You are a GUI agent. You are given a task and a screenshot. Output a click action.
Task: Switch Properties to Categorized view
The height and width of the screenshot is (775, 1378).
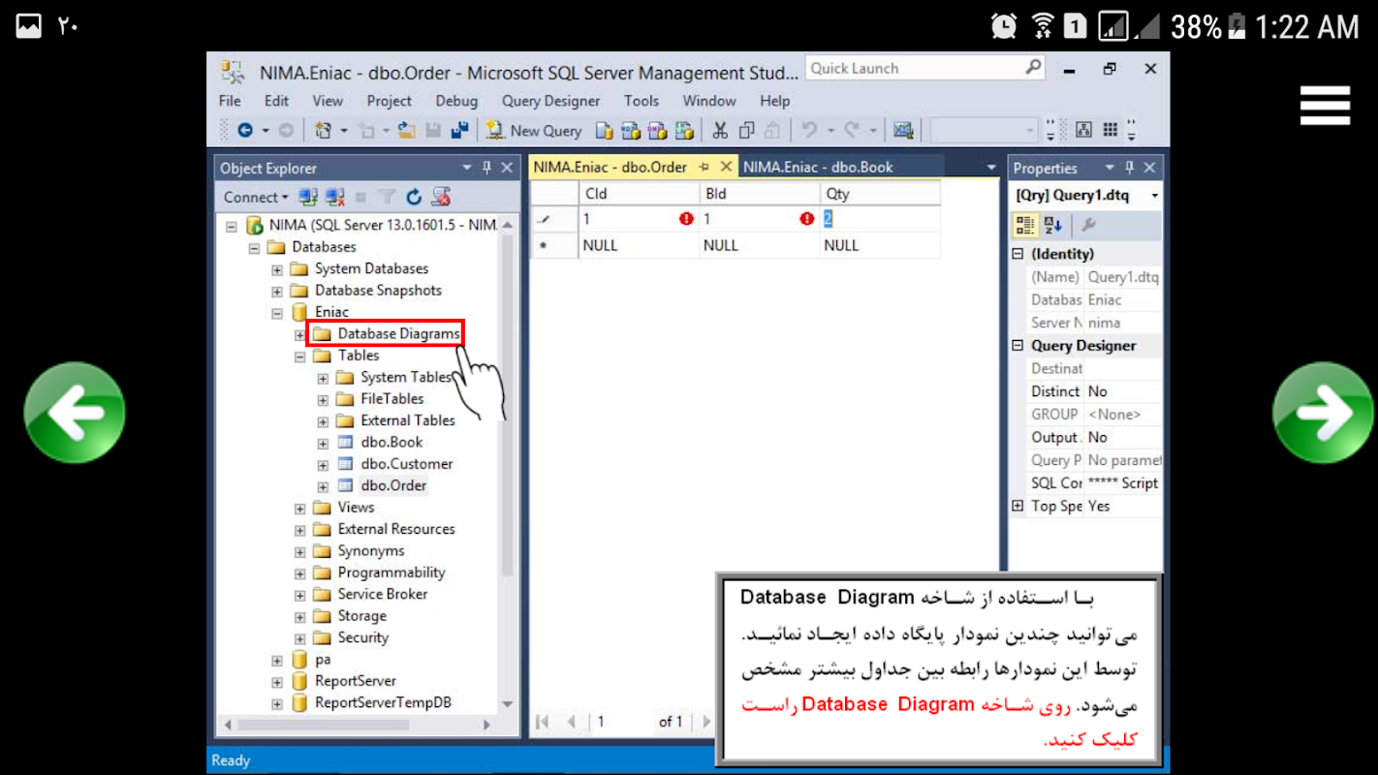coord(1025,225)
